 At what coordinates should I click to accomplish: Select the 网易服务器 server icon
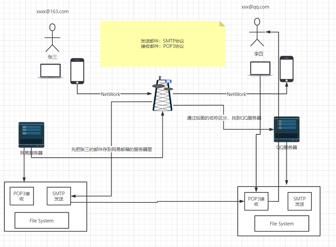(x=31, y=135)
